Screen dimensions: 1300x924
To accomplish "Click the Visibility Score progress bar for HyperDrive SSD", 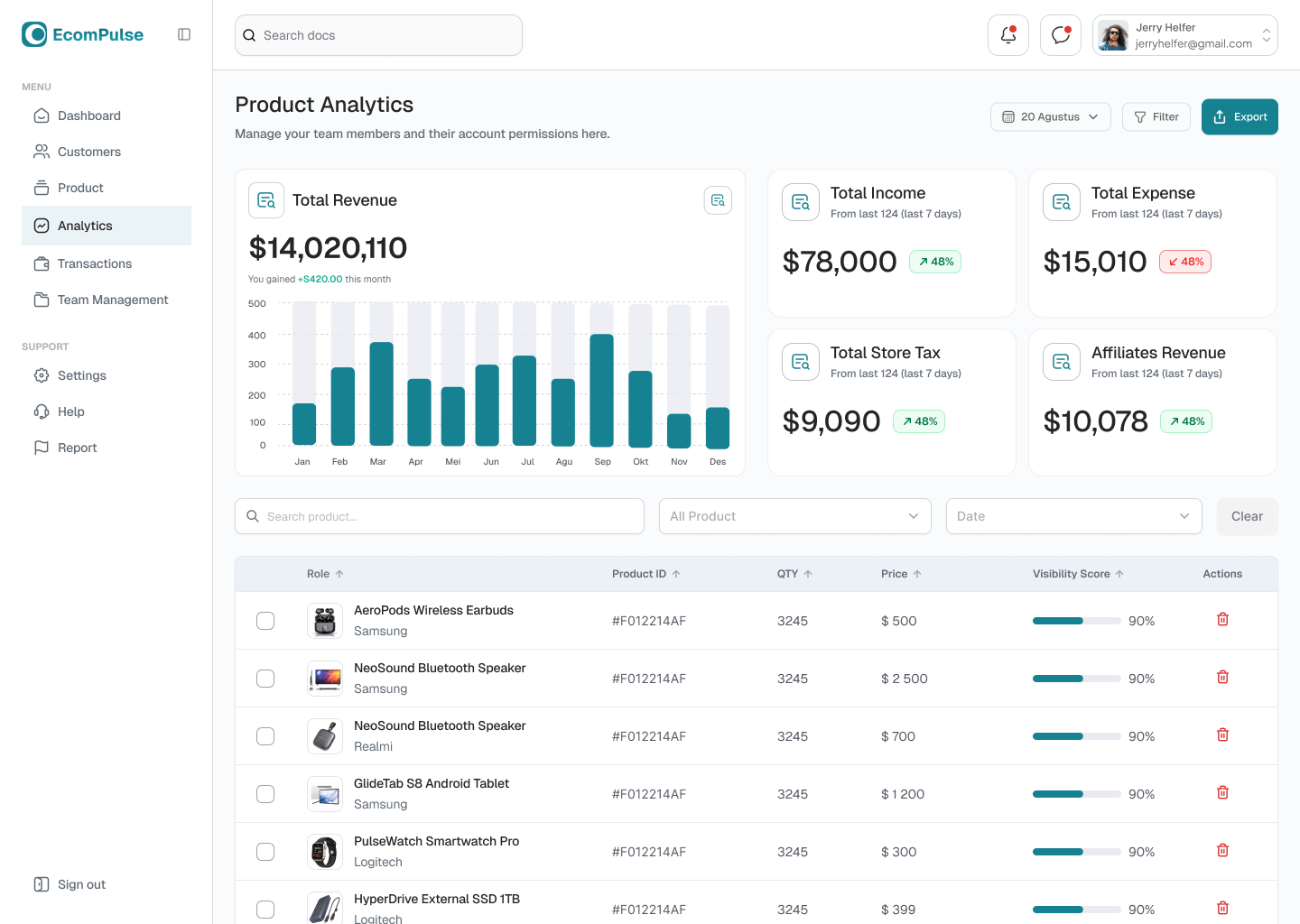I will (x=1076, y=910).
